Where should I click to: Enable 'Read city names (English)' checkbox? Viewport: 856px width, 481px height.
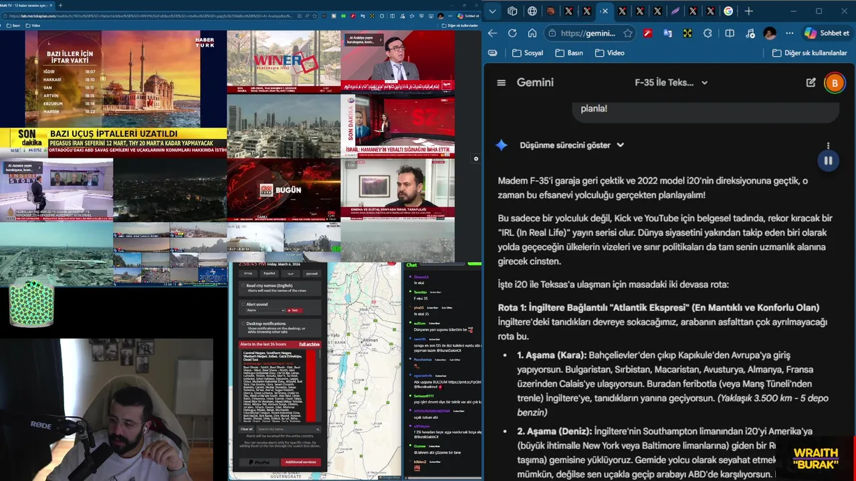243,286
